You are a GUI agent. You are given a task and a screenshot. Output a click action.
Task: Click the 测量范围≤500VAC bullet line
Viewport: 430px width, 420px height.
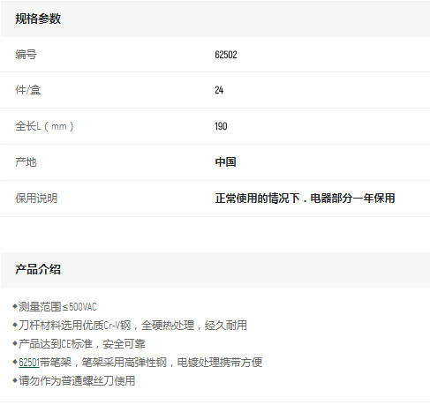[x=57, y=307]
